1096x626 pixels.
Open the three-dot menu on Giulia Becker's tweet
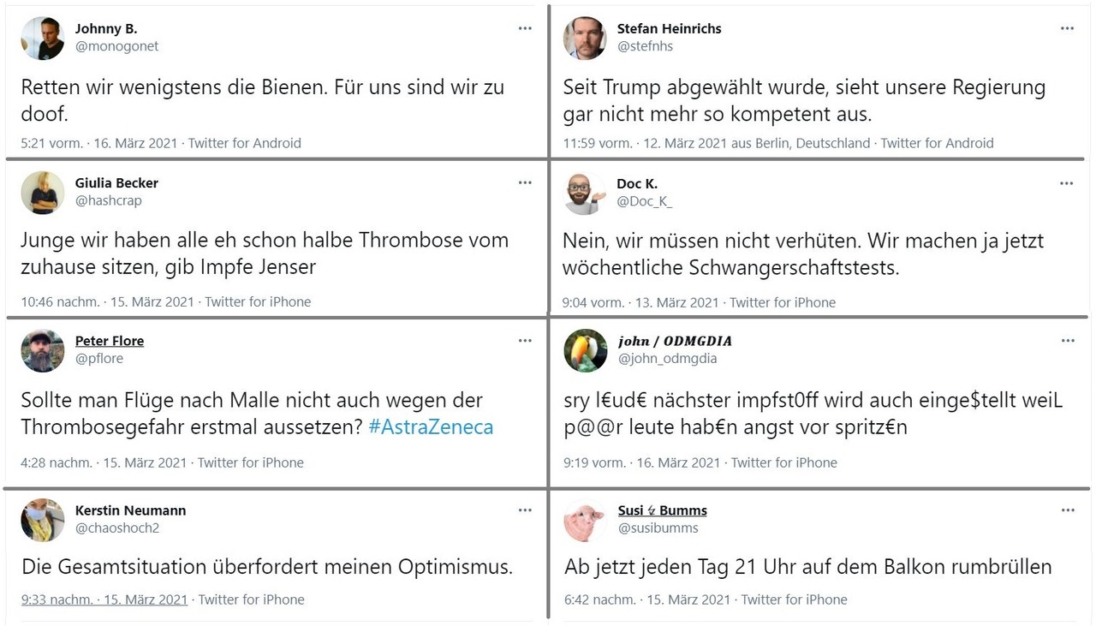[525, 183]
